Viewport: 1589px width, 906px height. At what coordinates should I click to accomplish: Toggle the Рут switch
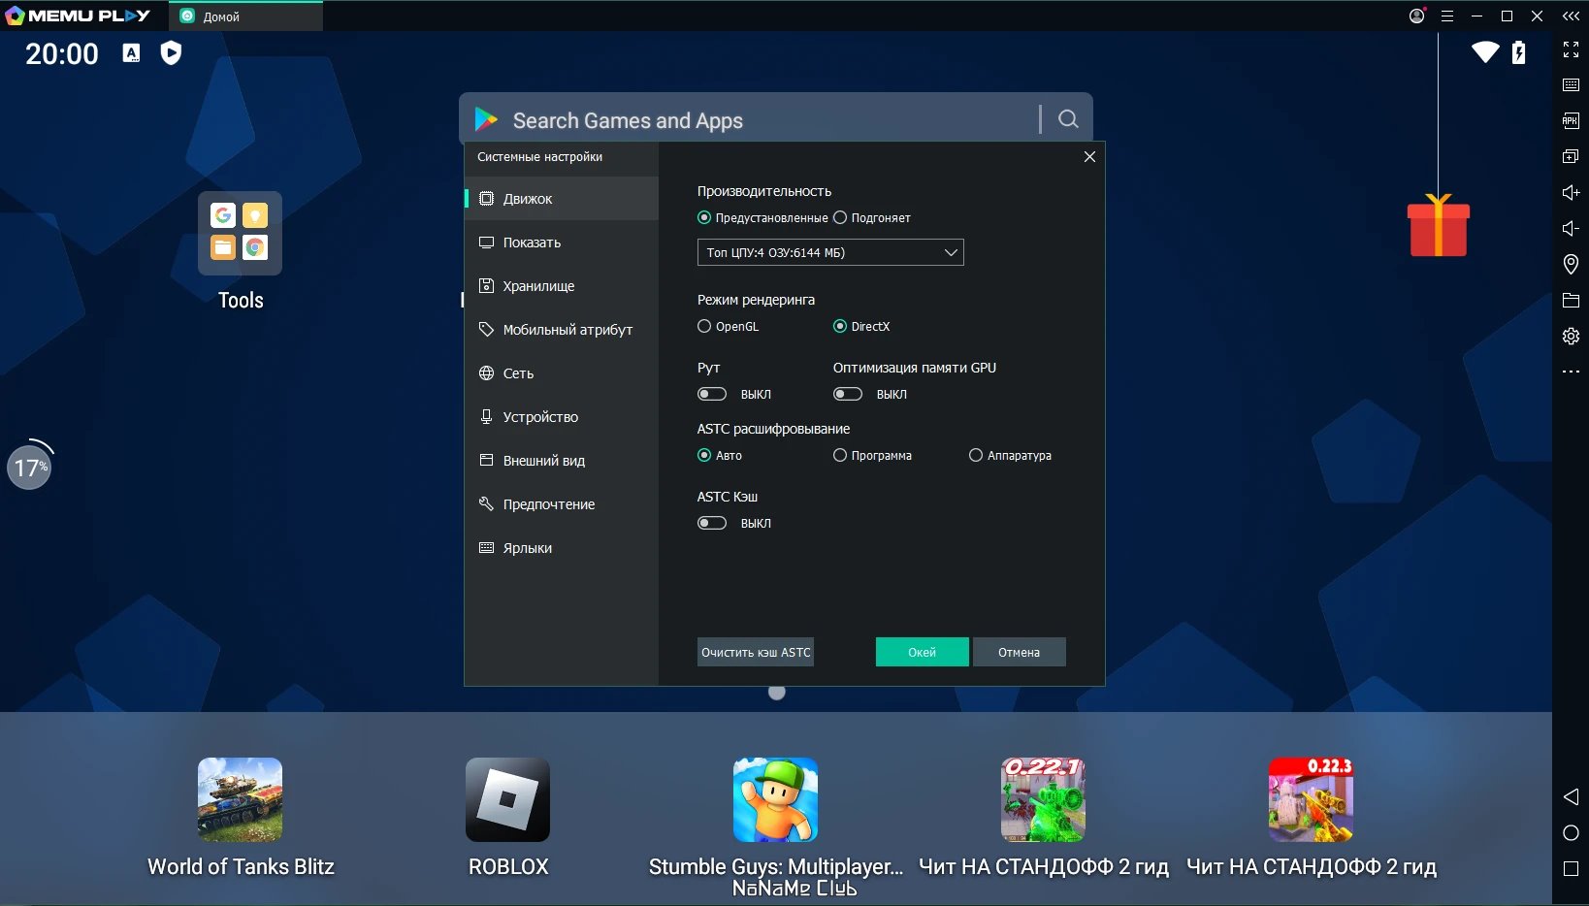click(712, 394)
